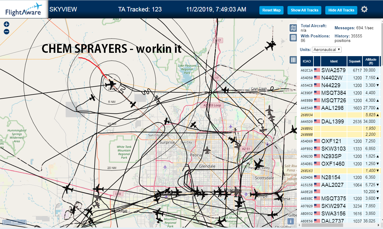Image resolution: width=383 pixels, height=229 pixels.
Task: Click the empty flag column header
Action: coord(317,61)
